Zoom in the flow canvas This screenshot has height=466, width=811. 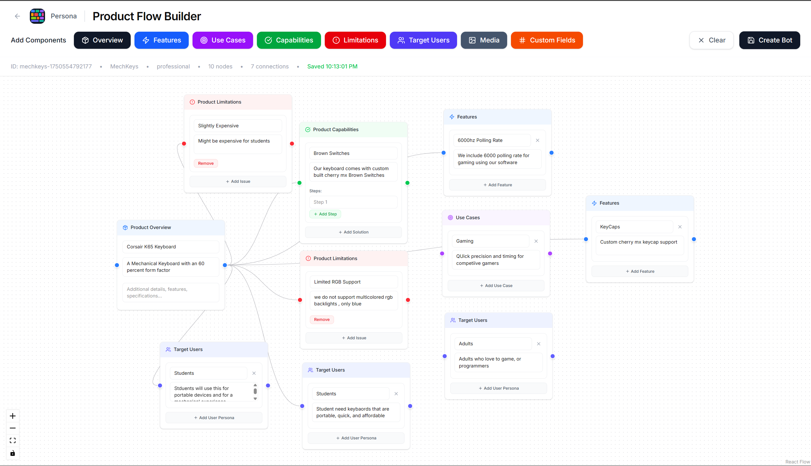click(12, 416)
